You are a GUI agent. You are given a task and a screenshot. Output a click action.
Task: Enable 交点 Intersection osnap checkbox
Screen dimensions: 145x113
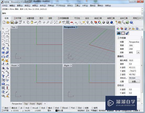point(40,108)
